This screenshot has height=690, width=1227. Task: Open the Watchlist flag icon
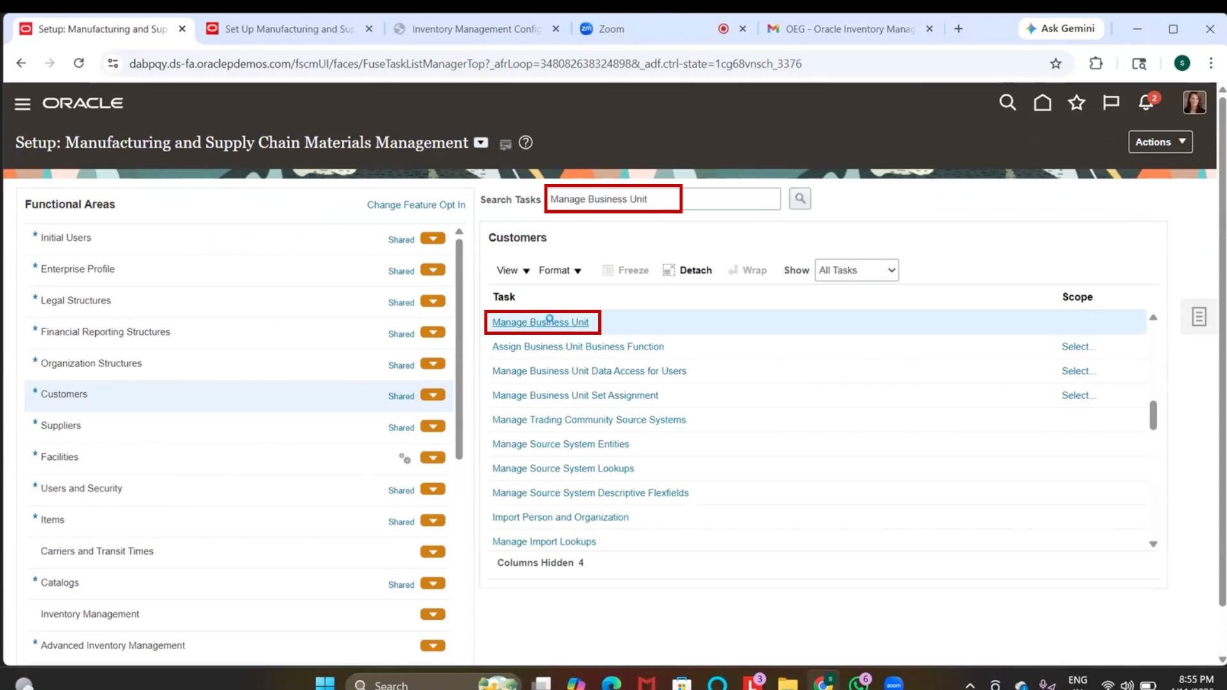click(1111, 103)
